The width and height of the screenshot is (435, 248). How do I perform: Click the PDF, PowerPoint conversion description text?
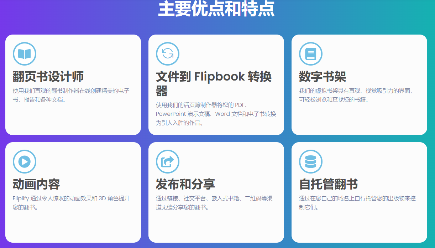pos(216,114)
